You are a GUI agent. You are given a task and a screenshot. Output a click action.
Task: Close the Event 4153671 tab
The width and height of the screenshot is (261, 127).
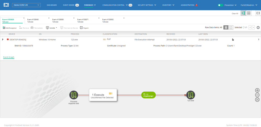99,18
